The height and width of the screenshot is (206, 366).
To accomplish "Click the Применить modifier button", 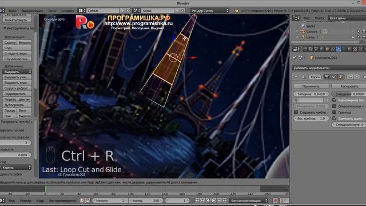I will (x=311, y=86).
